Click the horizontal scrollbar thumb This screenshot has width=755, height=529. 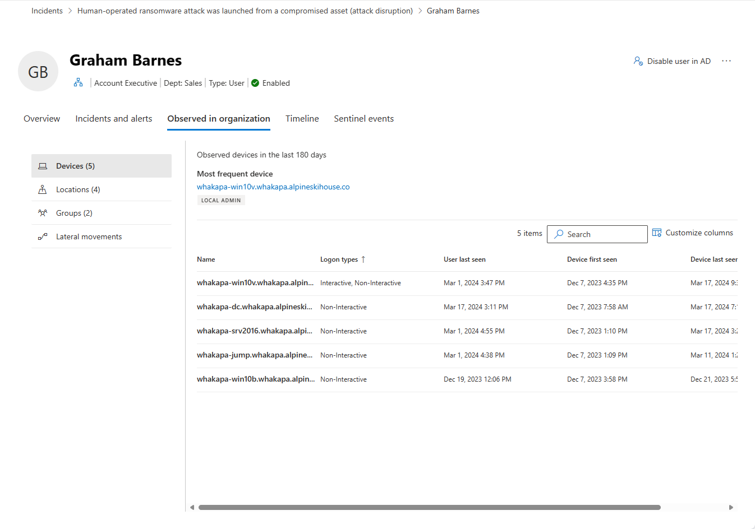click(x=429, y=508)
